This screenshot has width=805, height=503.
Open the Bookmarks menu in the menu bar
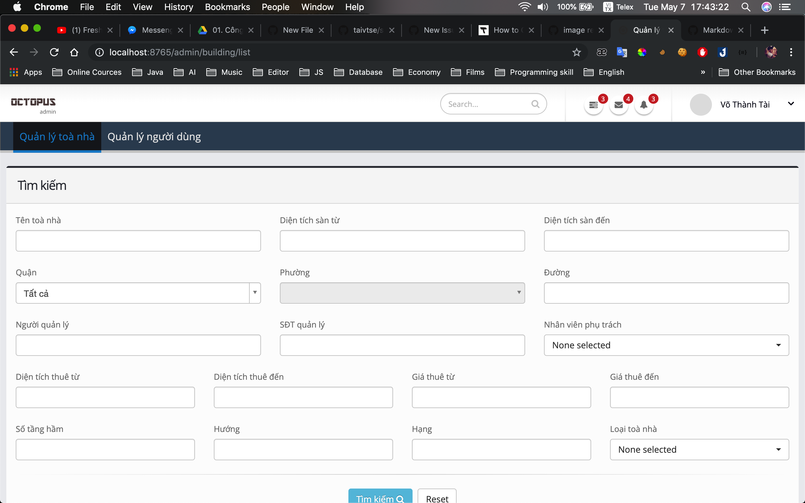228,7
